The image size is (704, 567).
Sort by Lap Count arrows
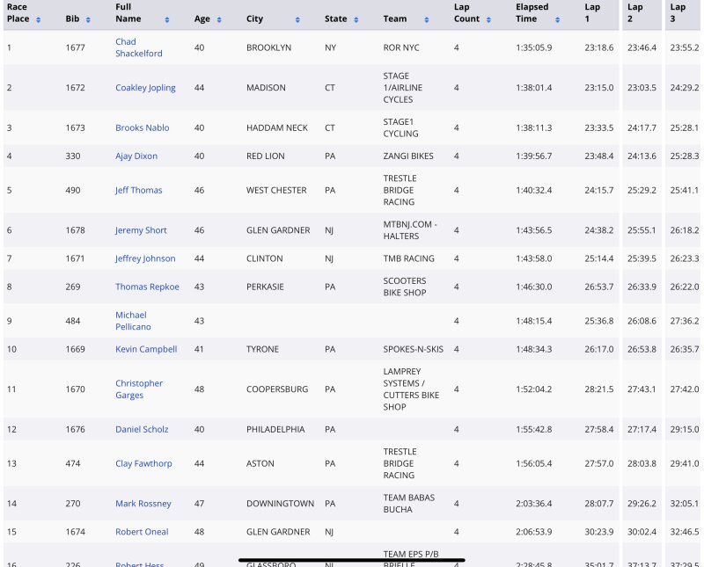tap(488, 19)
